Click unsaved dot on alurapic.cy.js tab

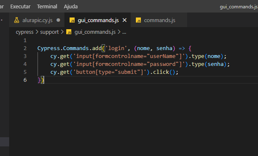tap(58, 20)
